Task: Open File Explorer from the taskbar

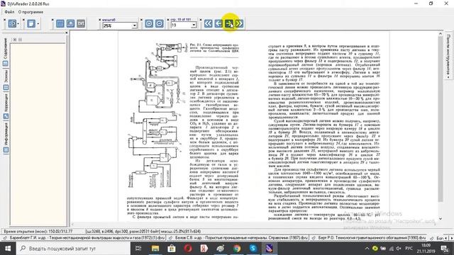Action: coord(155,249)
